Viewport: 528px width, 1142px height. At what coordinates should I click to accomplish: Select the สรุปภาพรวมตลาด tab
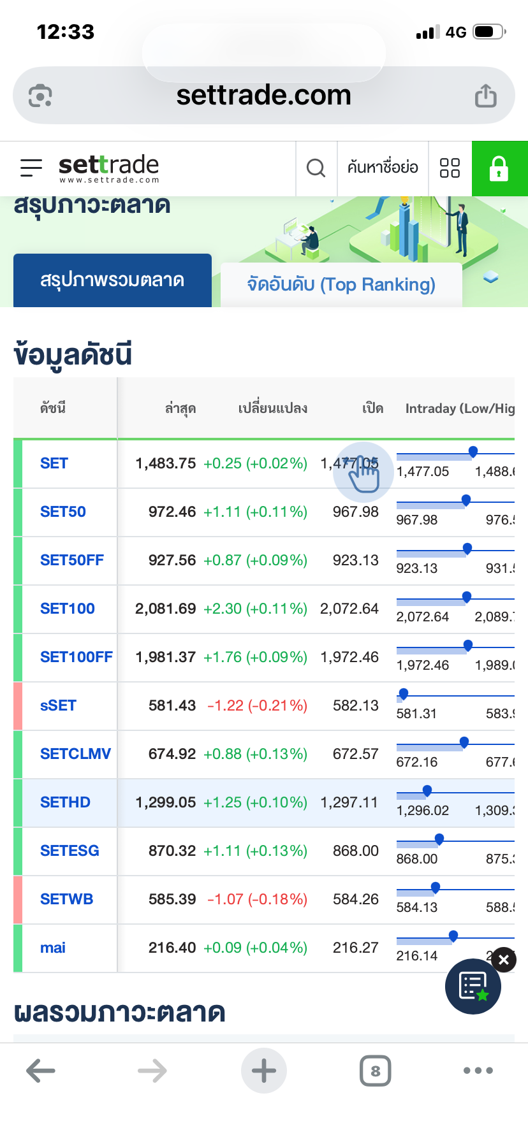click(112, 280)
